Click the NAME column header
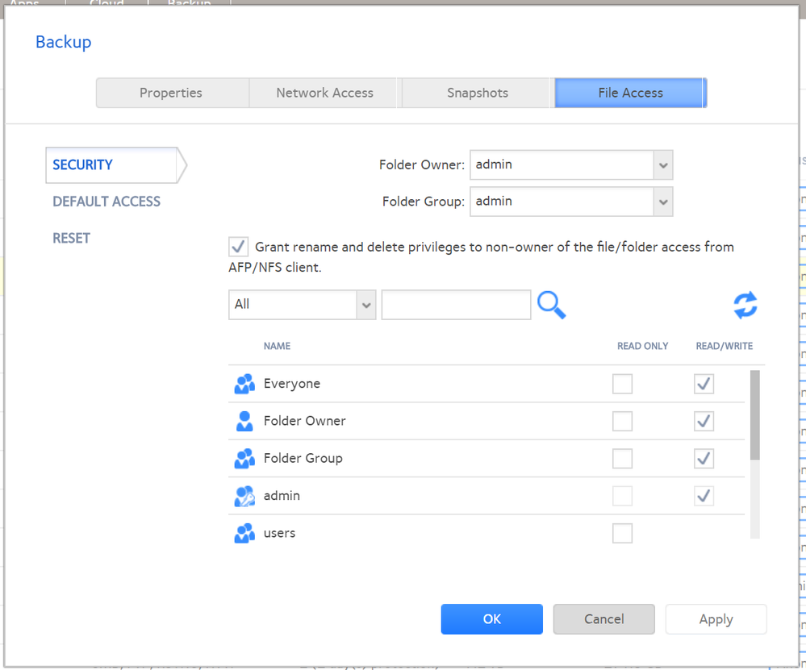The image size is (806, 670). tap(277, 347)
